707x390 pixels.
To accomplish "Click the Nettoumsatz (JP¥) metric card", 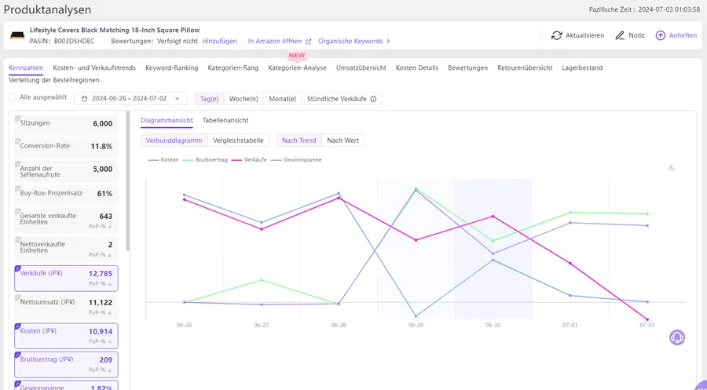I will tap(66, 306).
